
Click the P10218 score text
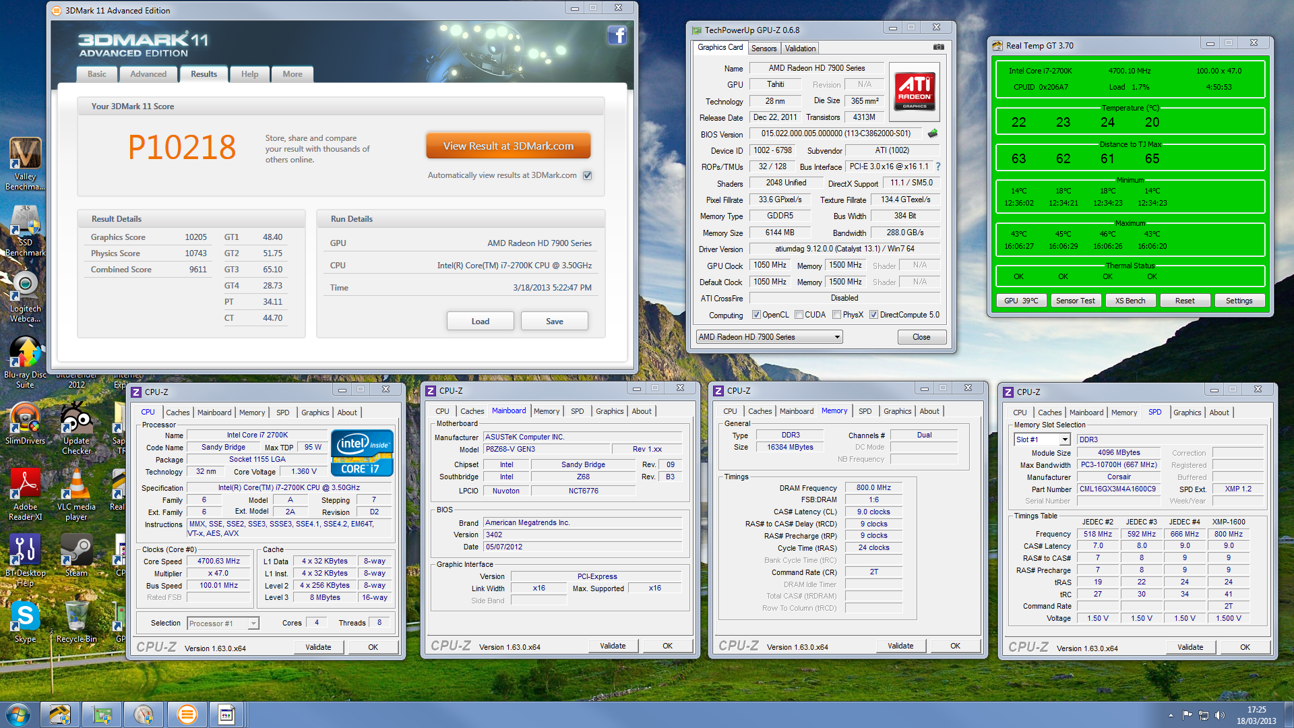[182, 147]
